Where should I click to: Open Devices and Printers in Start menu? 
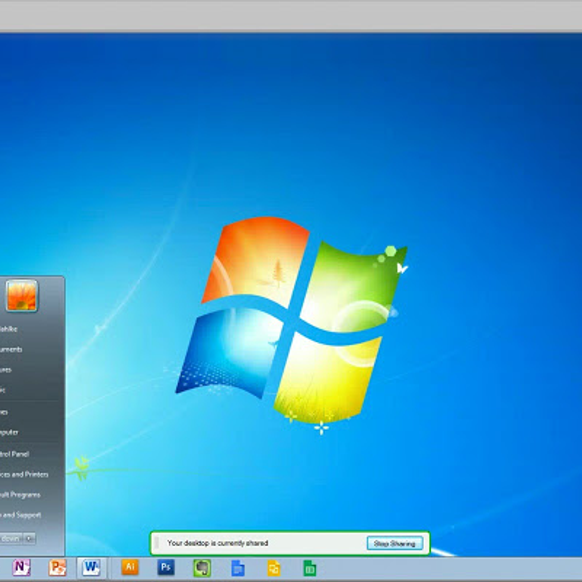tap(24, 474)
